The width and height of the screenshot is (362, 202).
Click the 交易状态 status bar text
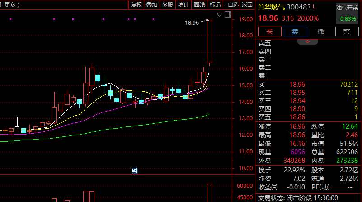(x=298, y=198)
